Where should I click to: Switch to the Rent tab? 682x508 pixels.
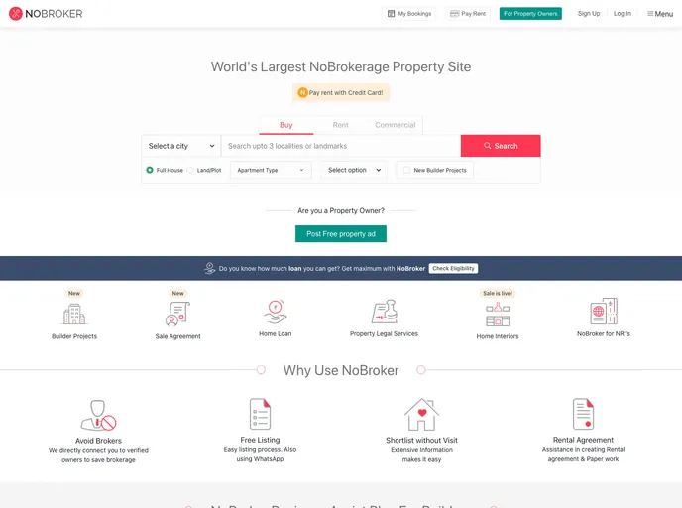(340, 125)
